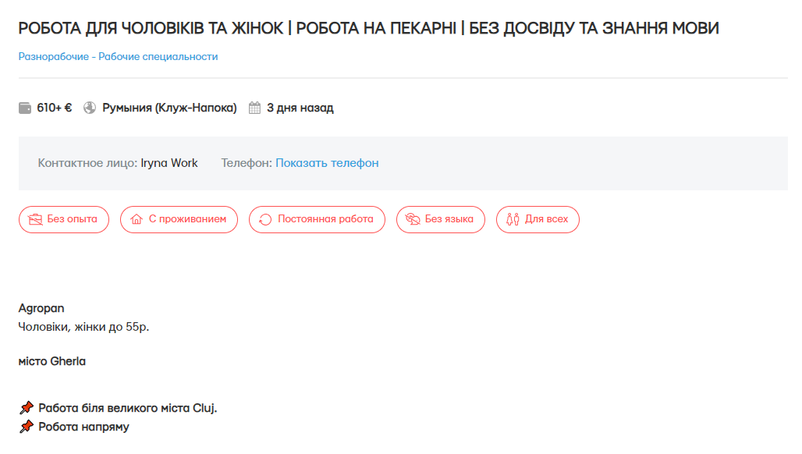This screenshot has height=454, width=802.
Task: Click the 3 дня назад posting date
Action: [300, 108]
